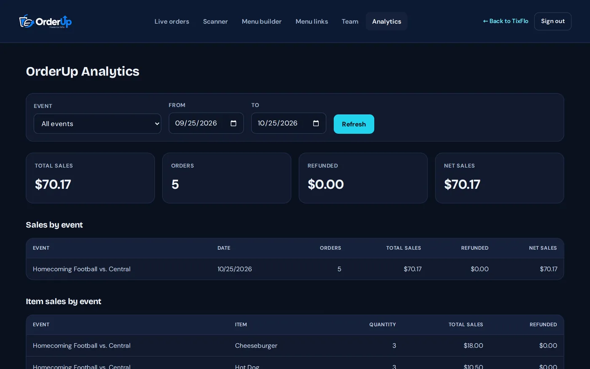Viewport: 590px width, 369px height.
Task: Open the Menu builder page
Action: [262, 22]
